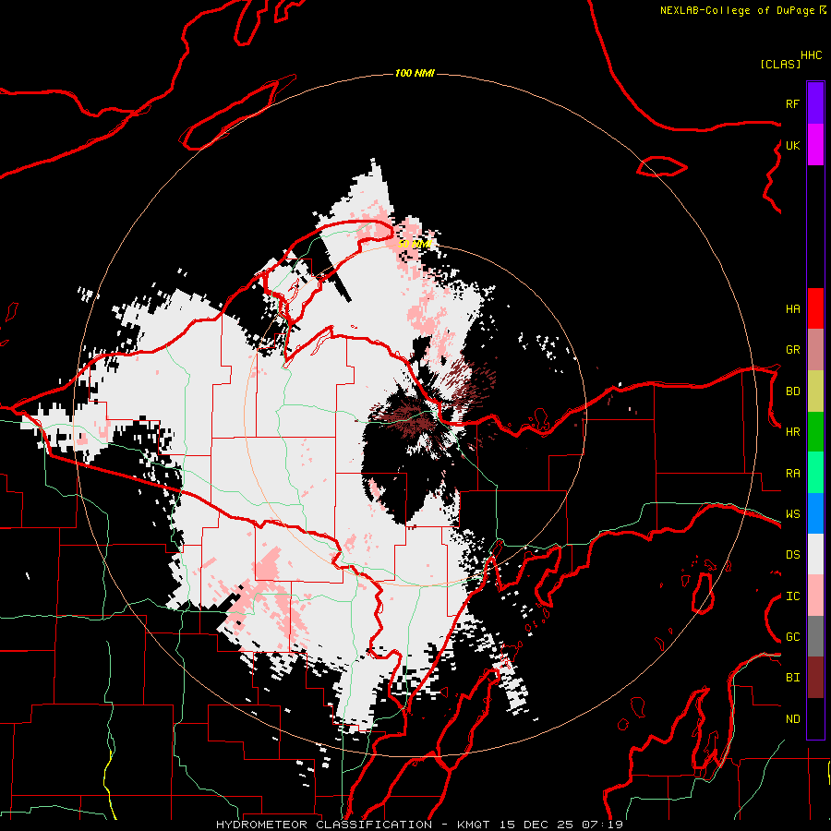Click the KMQT station identifier
831x831 pixels.
pyautogui.click(x=475, y=825)
